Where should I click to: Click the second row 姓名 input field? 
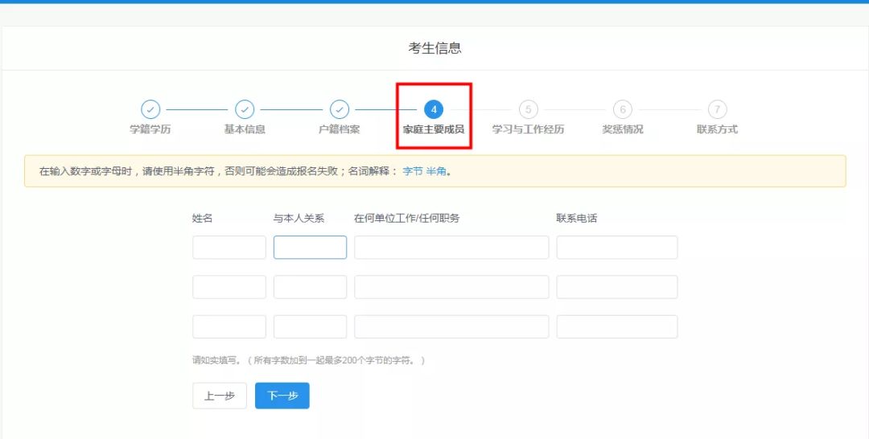(229, 287)
